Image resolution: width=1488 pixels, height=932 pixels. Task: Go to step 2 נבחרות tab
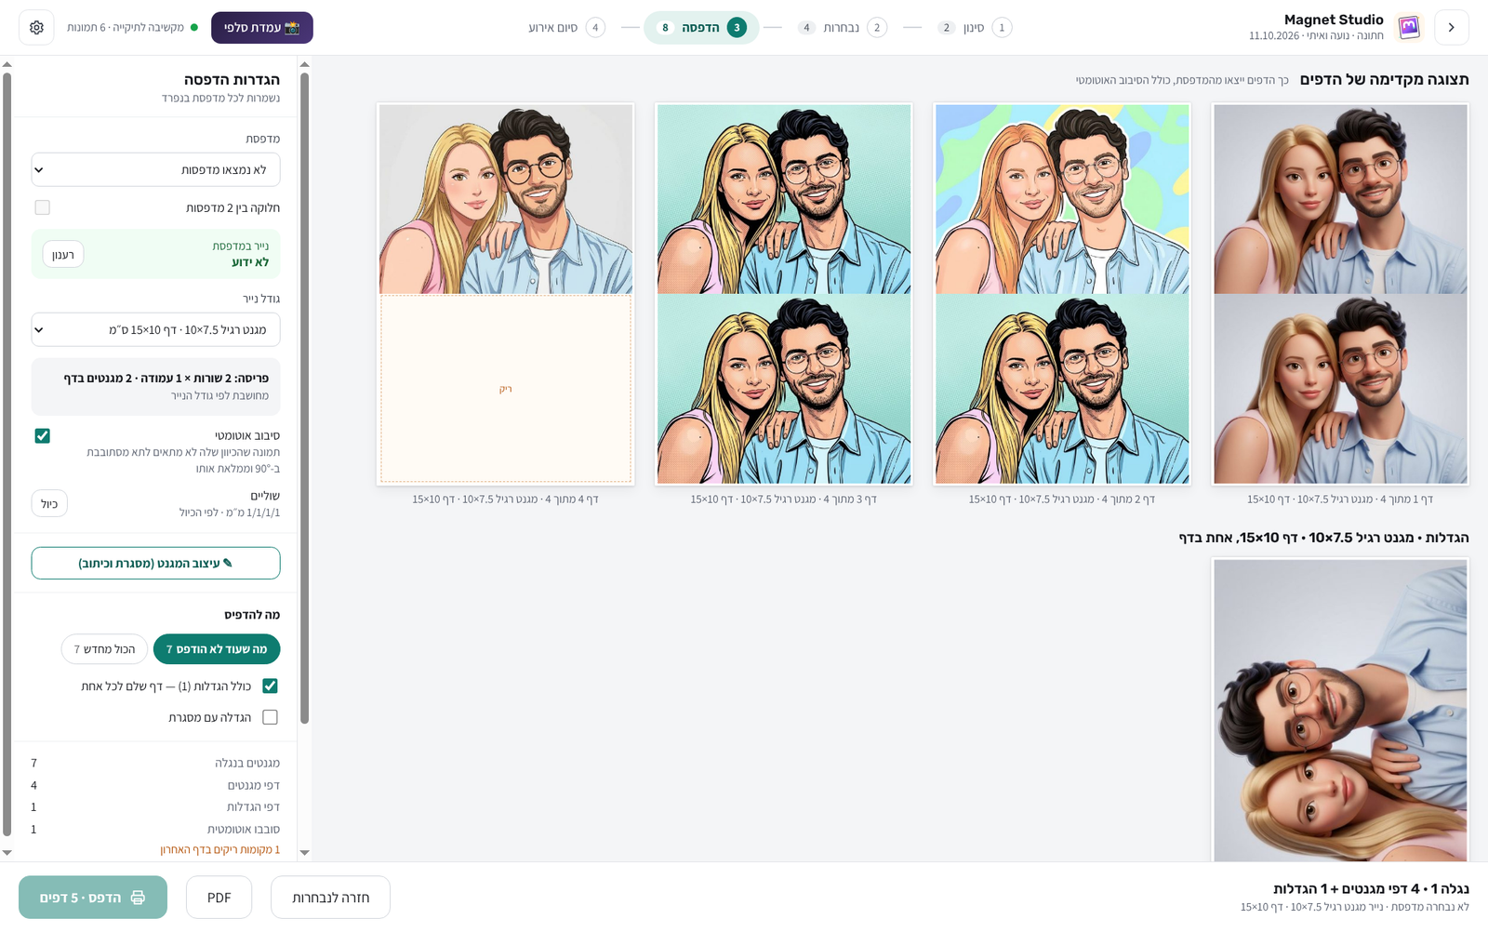[842, 28]
